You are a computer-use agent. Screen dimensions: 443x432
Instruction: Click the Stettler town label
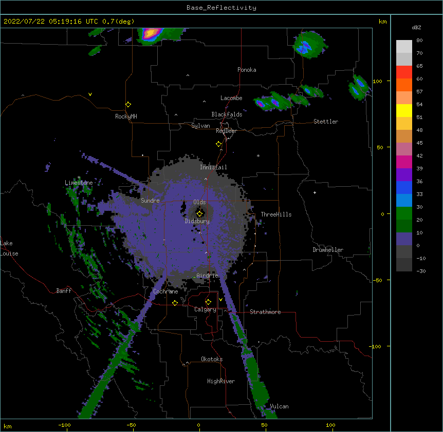326,122
